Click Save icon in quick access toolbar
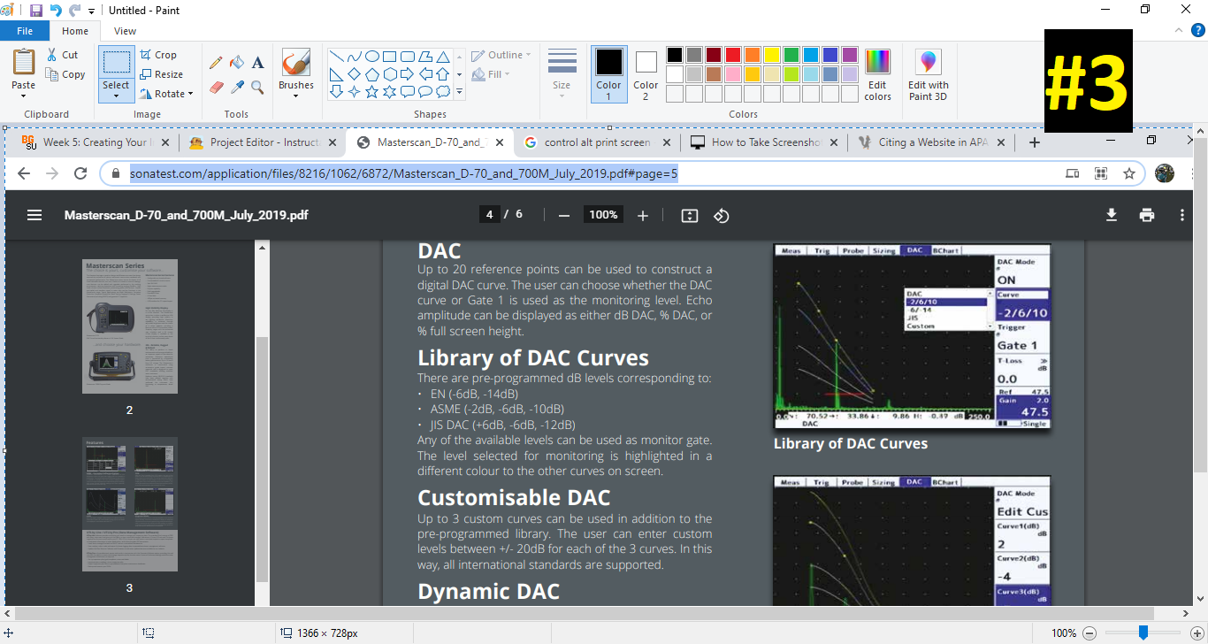This screenshot has width=1208, height=644. 36,11
